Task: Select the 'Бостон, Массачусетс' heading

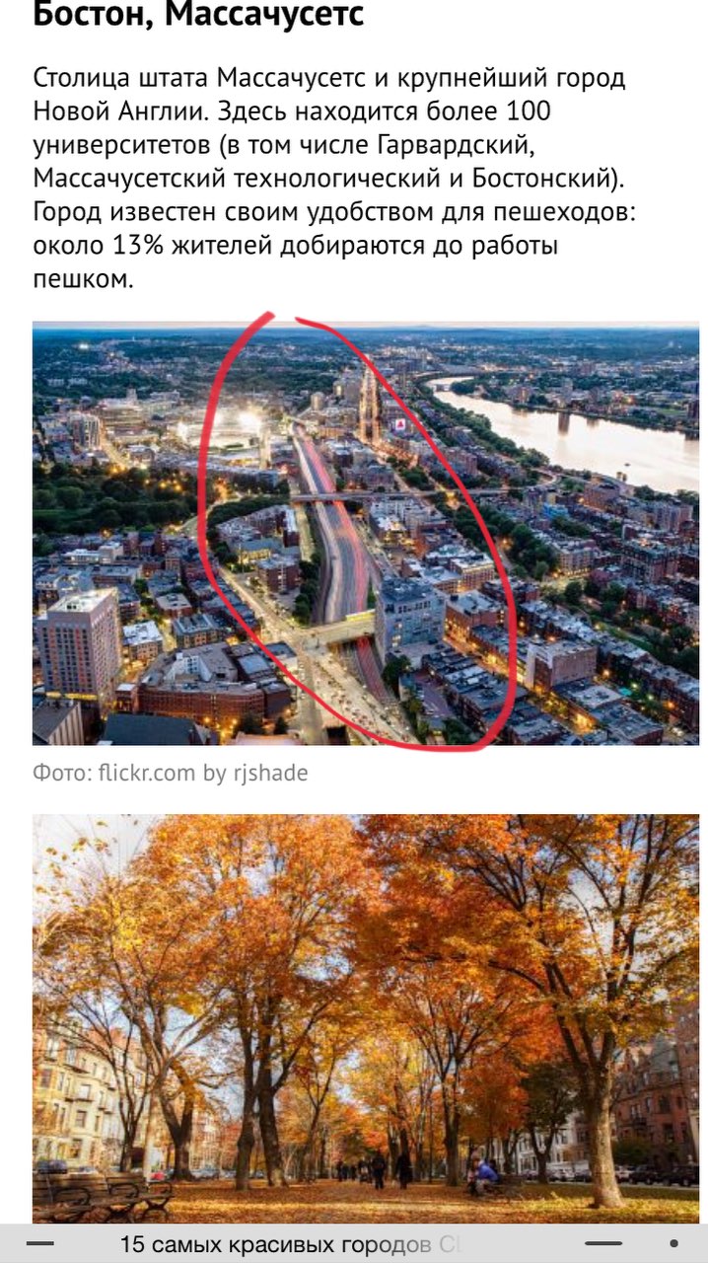Action: point(198,14)
